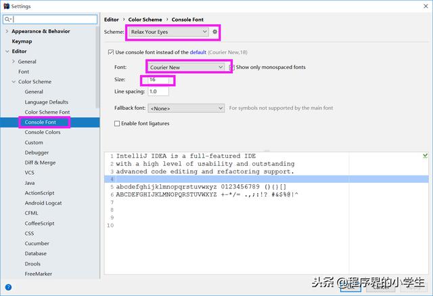Expand the General node under Editor
Image resolution: width=433 pixels, height=296 pixels.
point(14,62)
